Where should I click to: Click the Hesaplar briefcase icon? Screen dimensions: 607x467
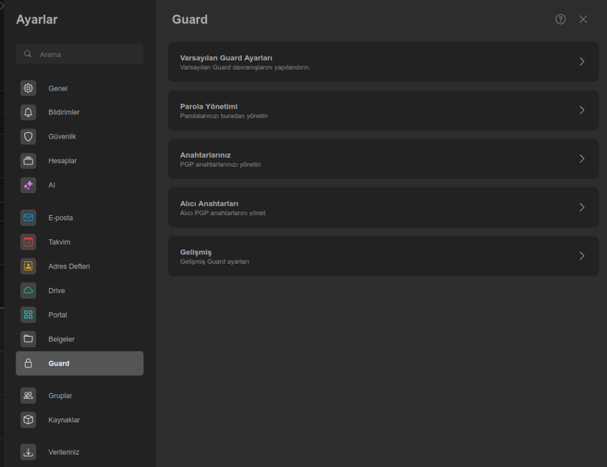tap(28, 161)
